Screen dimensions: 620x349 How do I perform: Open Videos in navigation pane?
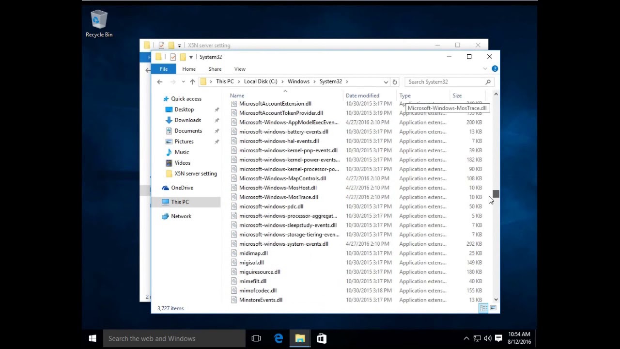tap(183, 163)
